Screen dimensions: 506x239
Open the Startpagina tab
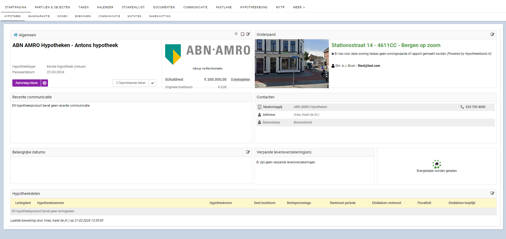16,7
